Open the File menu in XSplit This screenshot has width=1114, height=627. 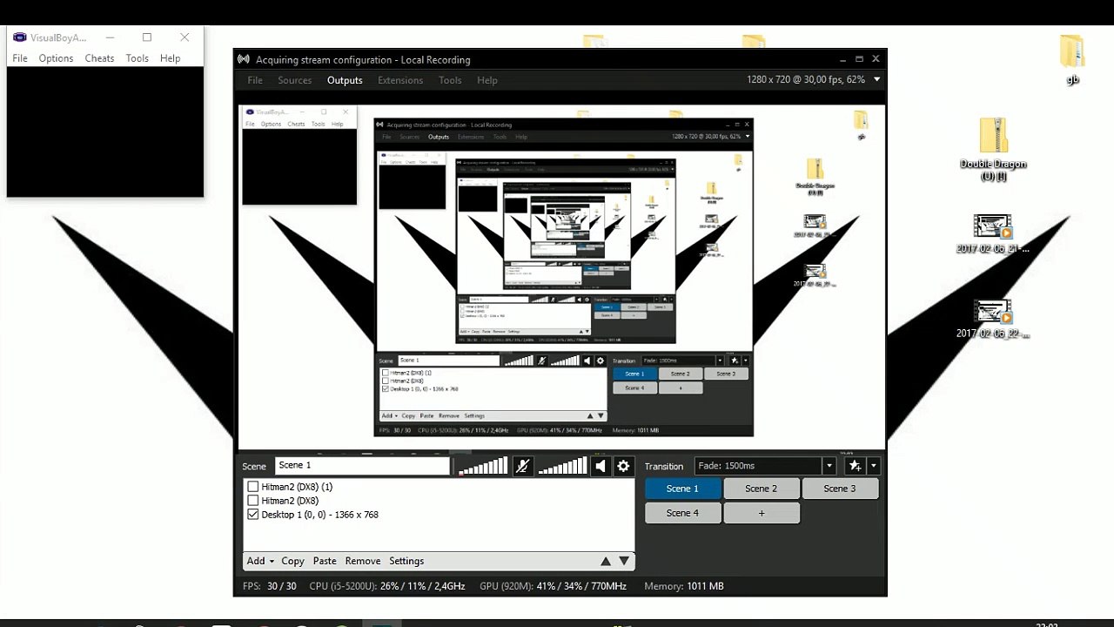click(255, 80)
